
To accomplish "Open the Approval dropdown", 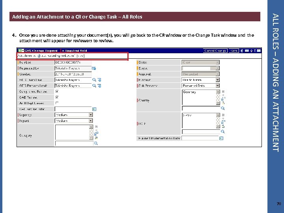I will coord(200,74).
